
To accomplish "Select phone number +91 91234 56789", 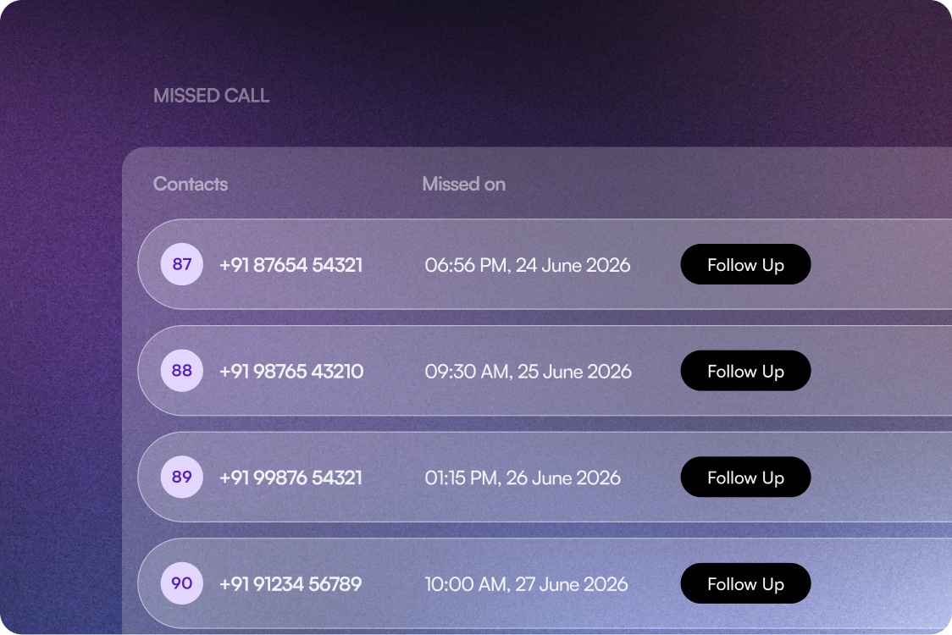I will click(x=291, y=584).
